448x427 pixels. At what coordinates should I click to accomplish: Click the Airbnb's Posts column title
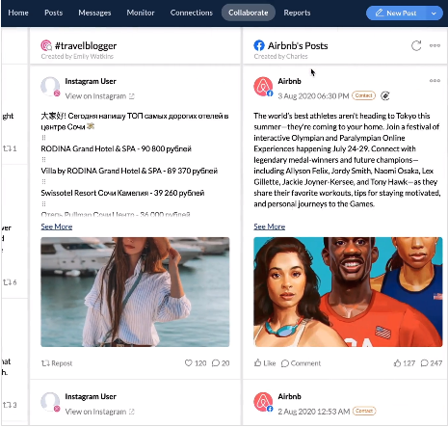click(298, 45)
